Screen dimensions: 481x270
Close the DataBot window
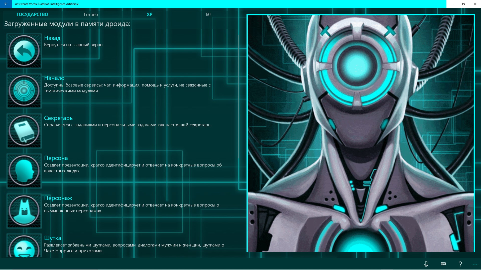tap(475, 4)
